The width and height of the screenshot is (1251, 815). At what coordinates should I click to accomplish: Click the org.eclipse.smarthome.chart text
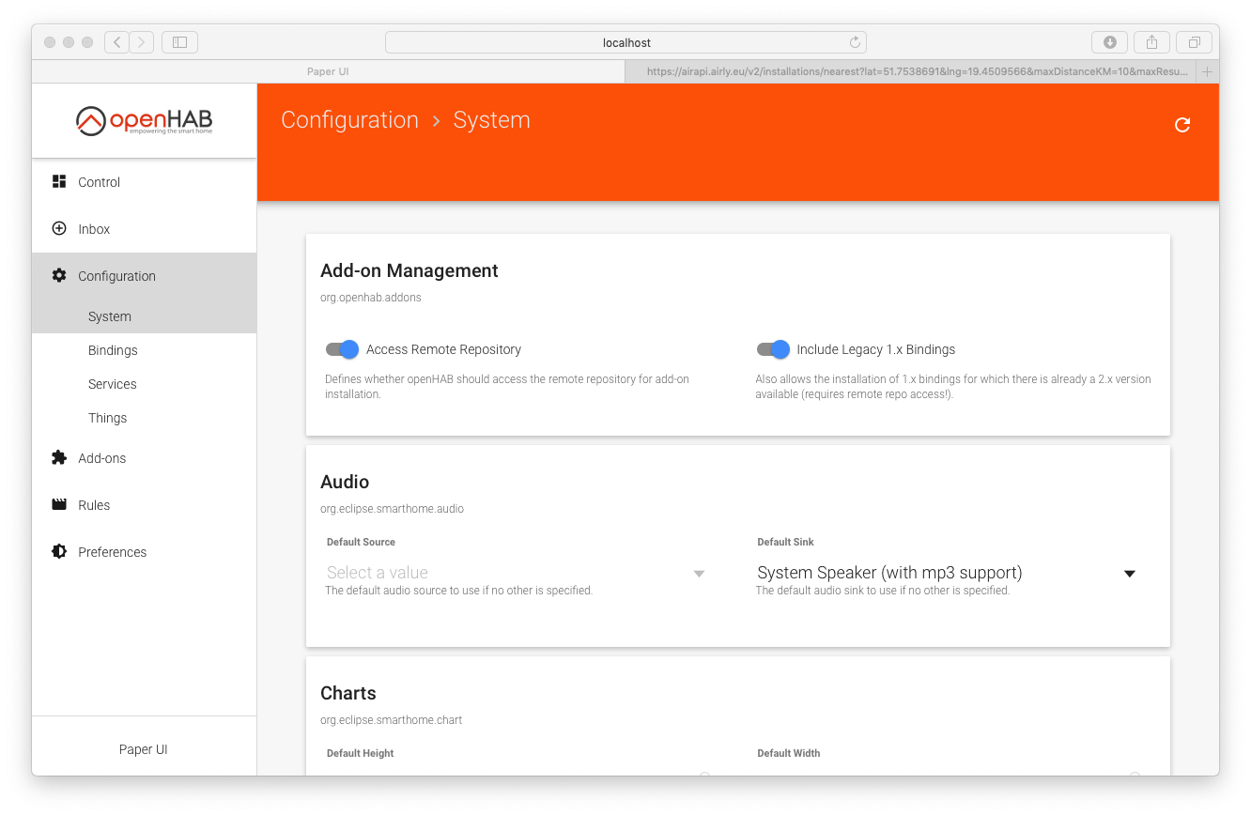click(391, 720)
